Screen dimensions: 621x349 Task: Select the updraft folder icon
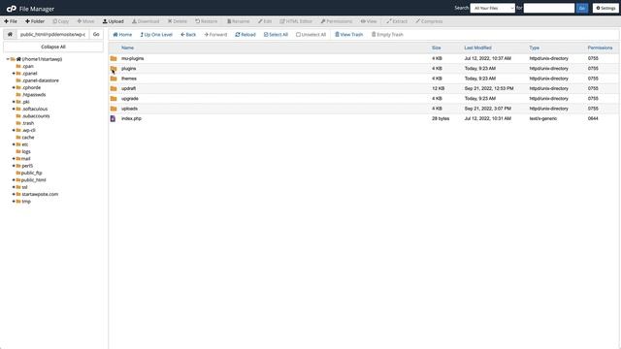114,88
